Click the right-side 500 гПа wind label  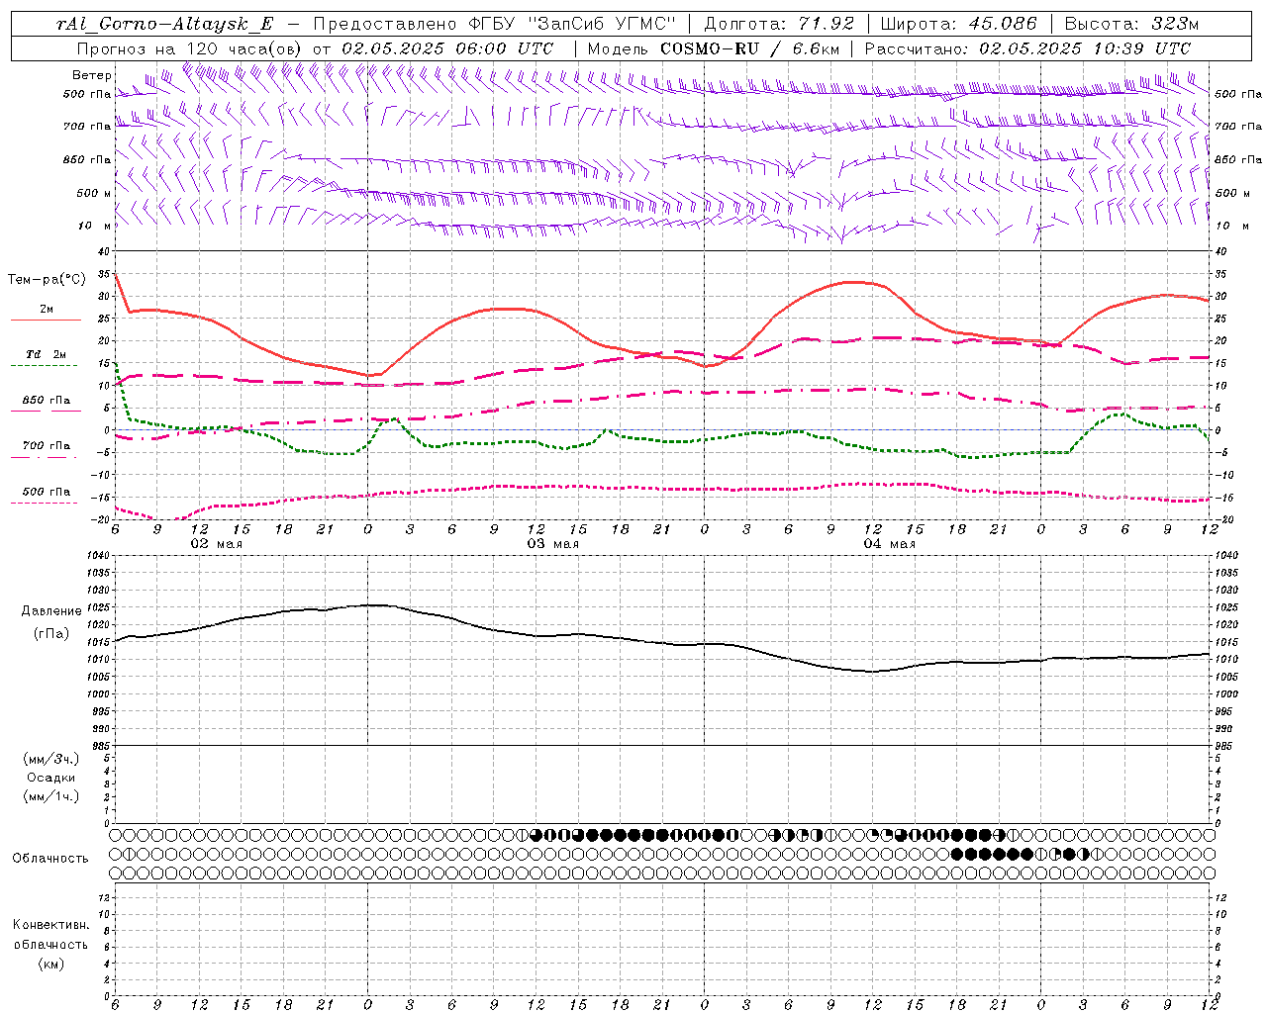pyautogui.click(x=1238, y=94)
